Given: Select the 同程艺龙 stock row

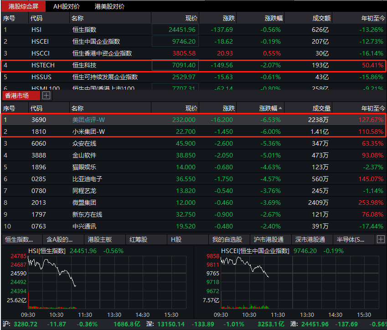Looking at the screenshot, I should 193,191.
